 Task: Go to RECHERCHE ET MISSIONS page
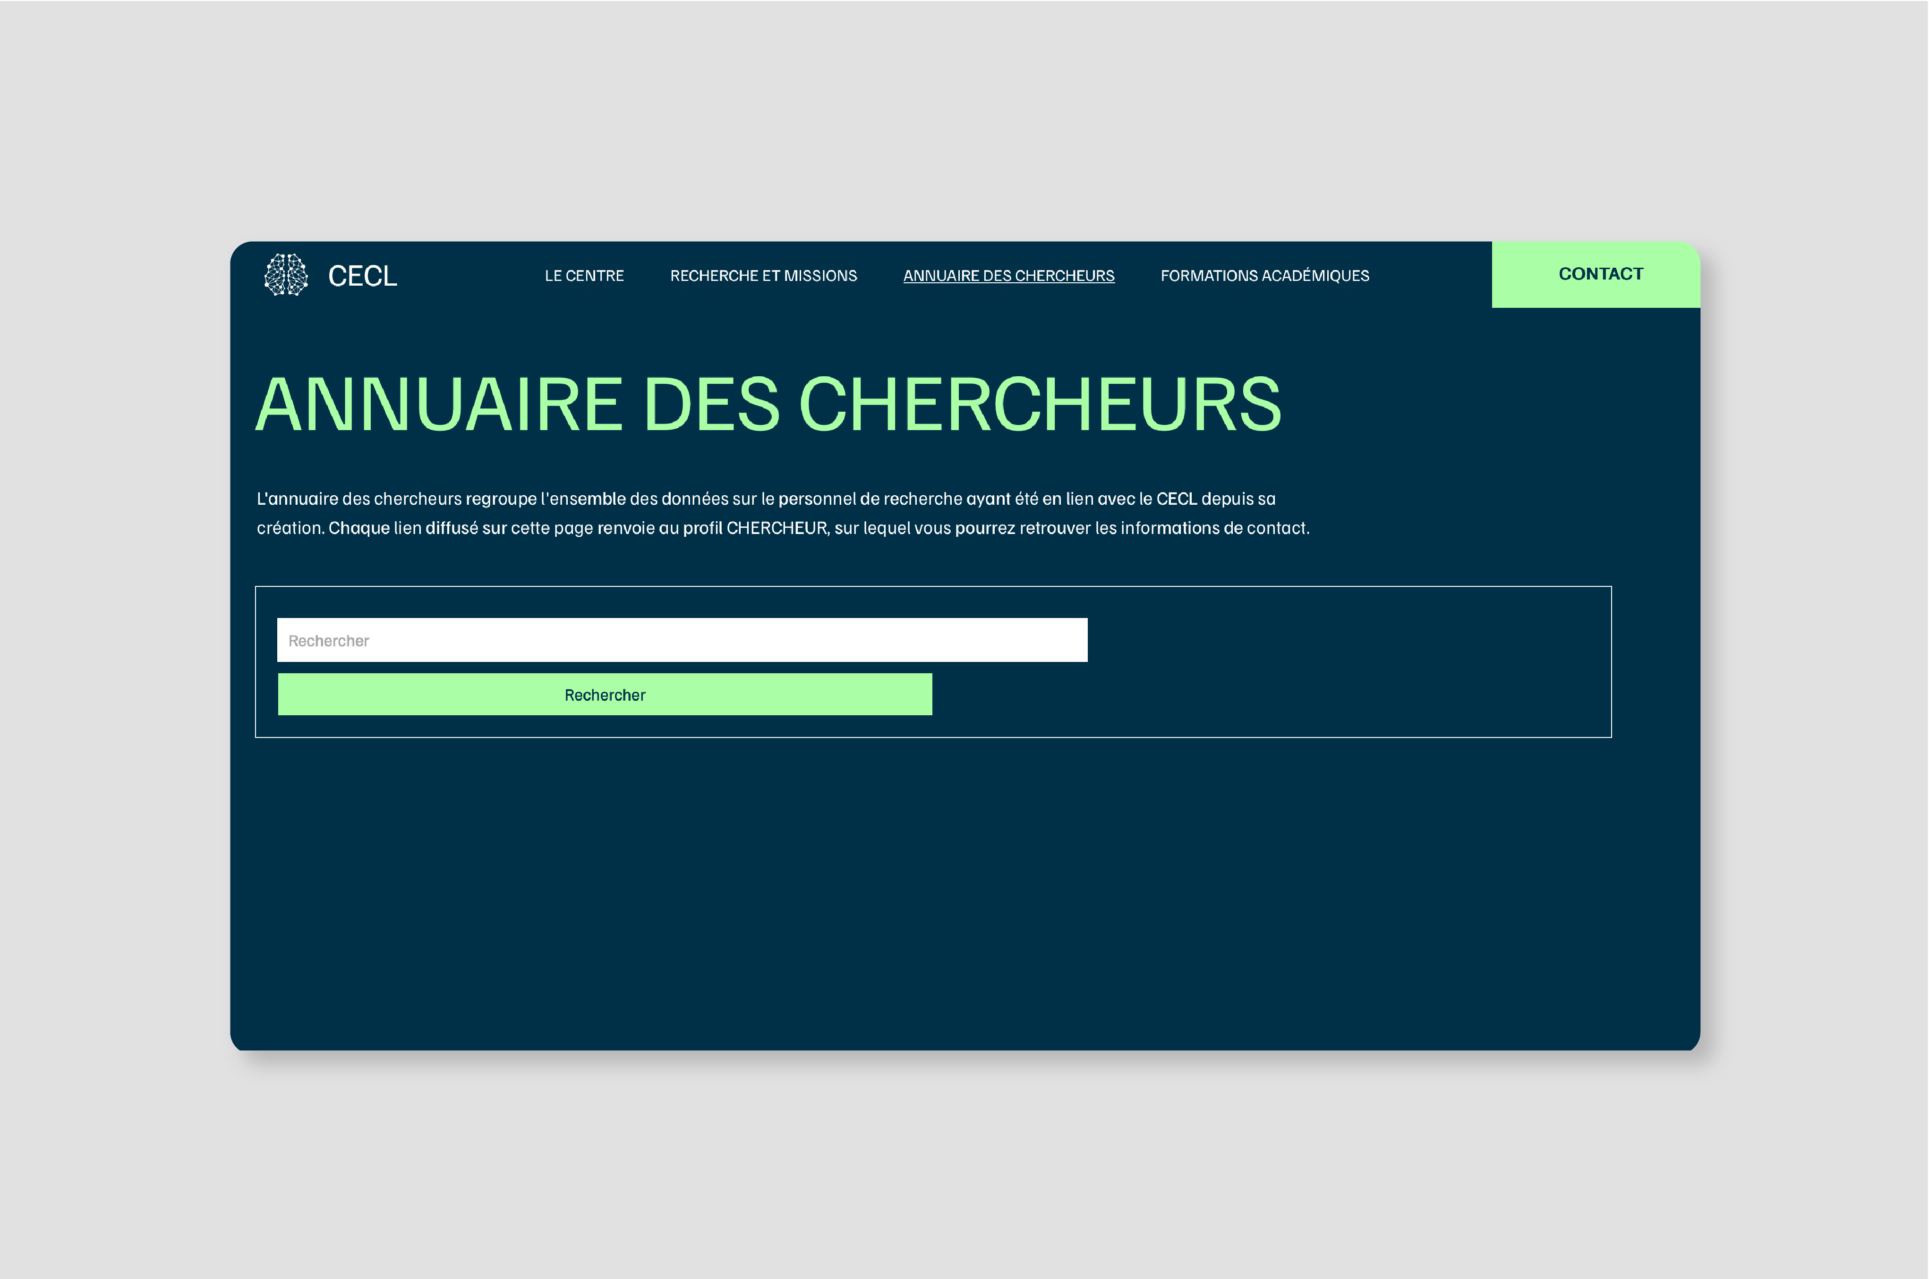coord(764,276)
